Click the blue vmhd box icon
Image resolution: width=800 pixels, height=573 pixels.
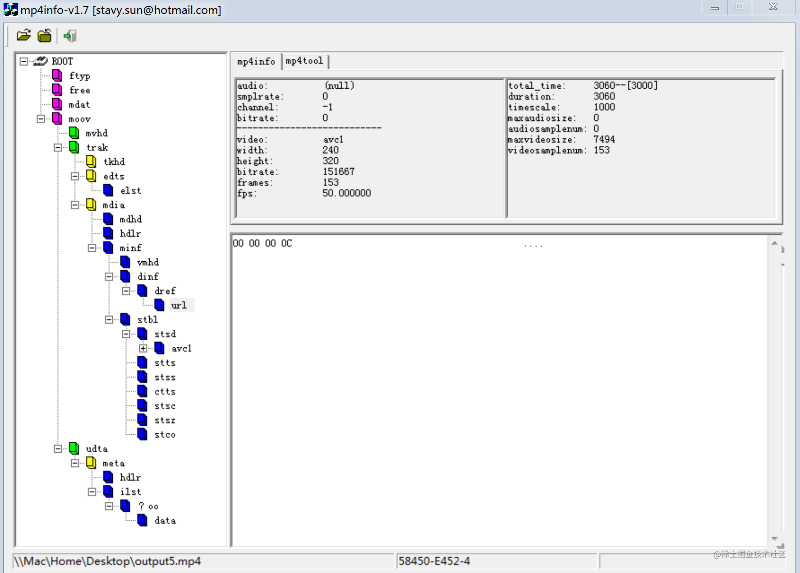pos(125,262)
